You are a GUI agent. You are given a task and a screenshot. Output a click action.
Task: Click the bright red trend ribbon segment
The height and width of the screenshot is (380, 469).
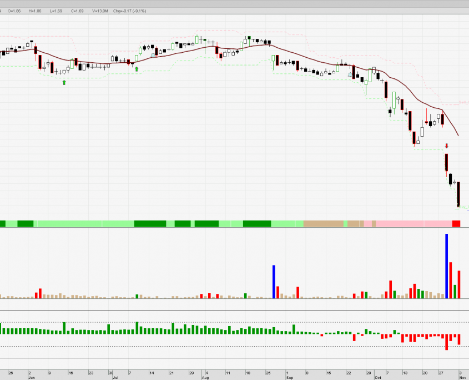[456, 223]
